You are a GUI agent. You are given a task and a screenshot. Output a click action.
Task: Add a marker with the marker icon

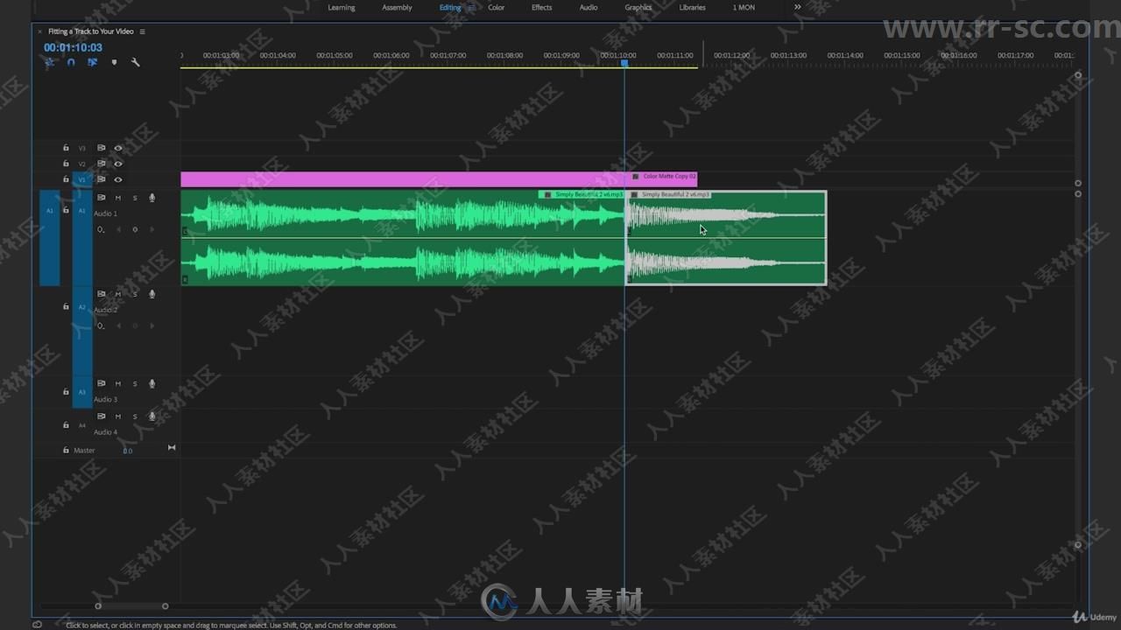coord(114,62)
